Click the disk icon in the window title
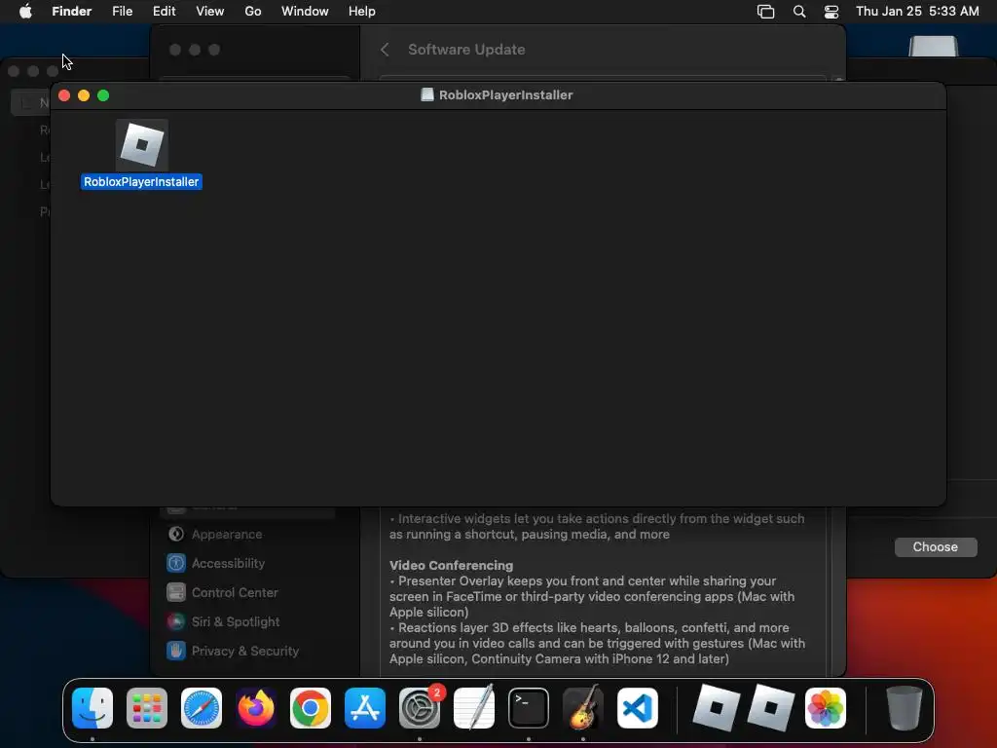This screenshot has height=748, width=997. click(427, 94)
